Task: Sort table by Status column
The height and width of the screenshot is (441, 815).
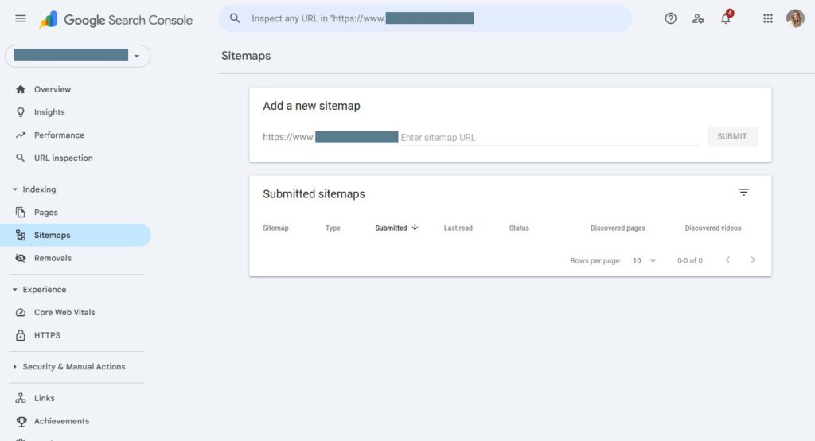Action: pos(519,228)
